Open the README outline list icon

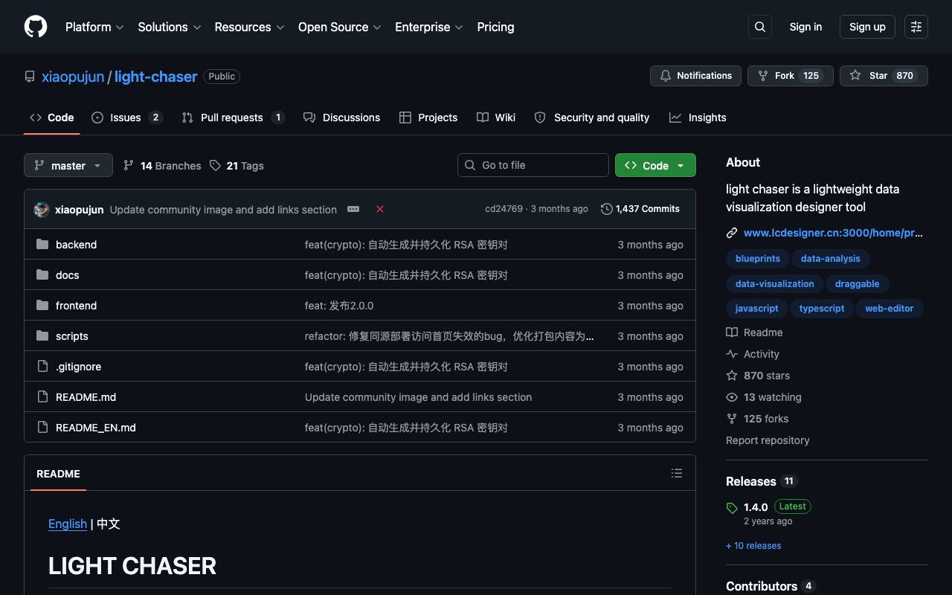[677, 473]
